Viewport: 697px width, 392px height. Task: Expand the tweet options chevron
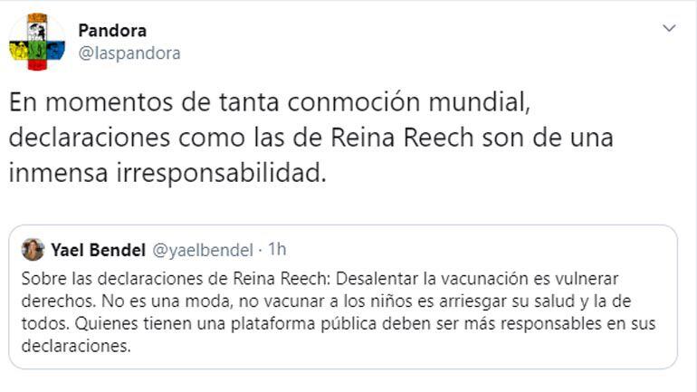pyautogui.click(x=669, y=28)
